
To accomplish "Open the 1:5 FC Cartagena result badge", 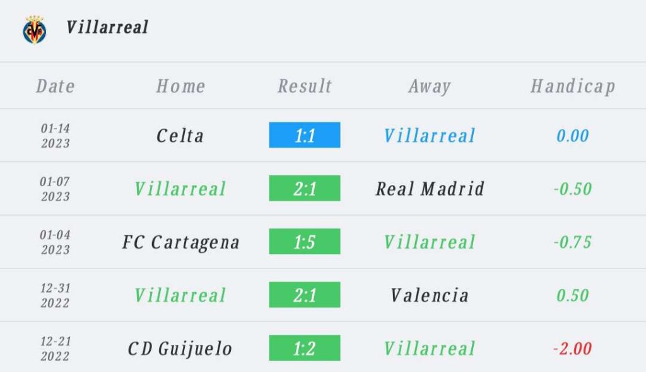I will coord(305,241).
